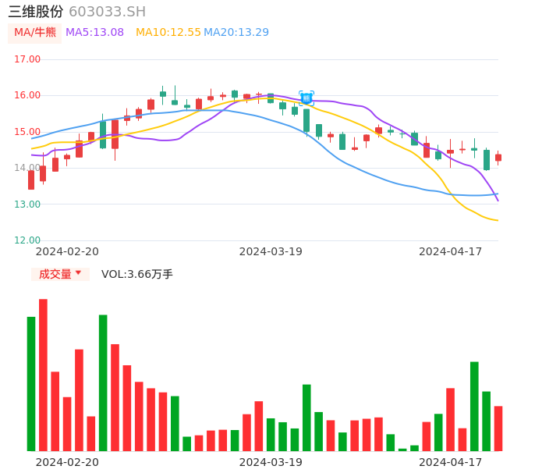
Task: Click the last red candlestick on price chart
Action: pos(498,158)
